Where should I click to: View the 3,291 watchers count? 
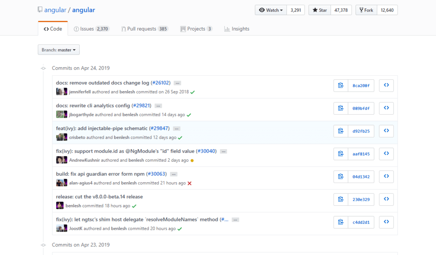(296, 10)
